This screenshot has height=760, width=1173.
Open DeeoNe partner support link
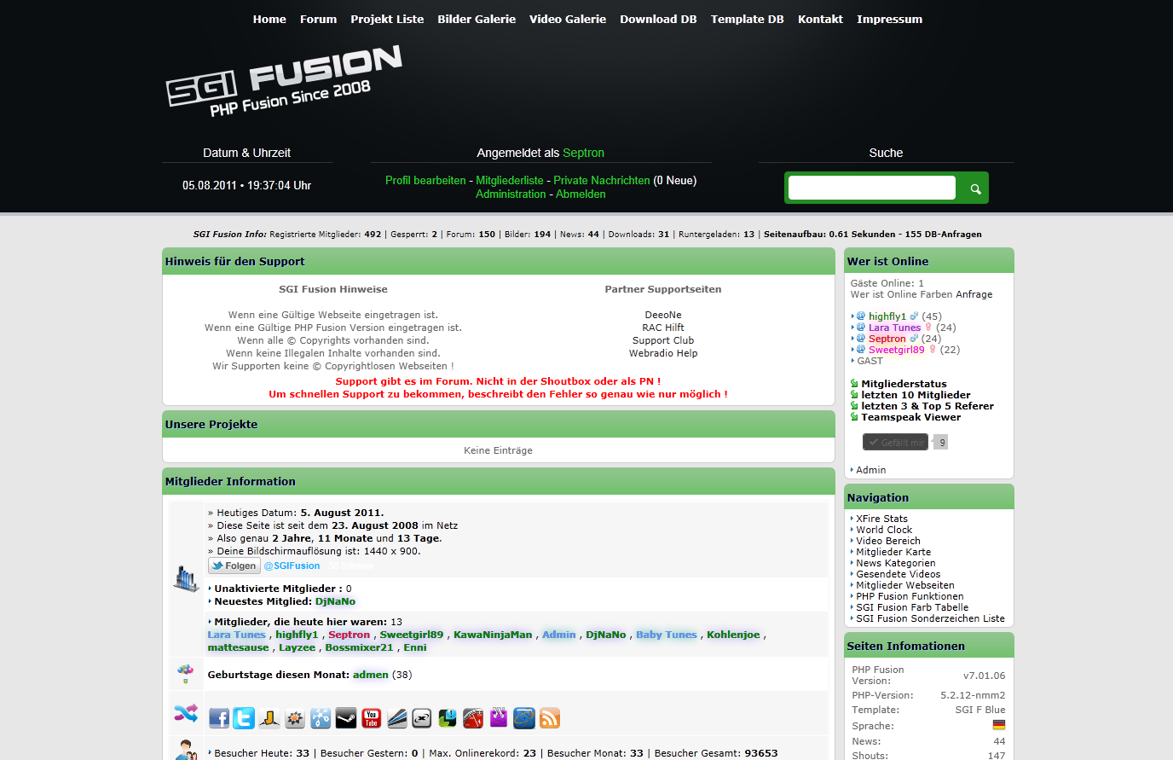pos(663,315)
